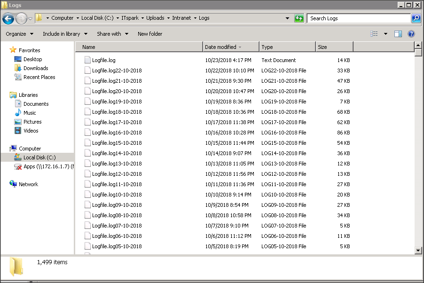
Task: Click the refresh button beside address bar
Action: click(299, 18)
